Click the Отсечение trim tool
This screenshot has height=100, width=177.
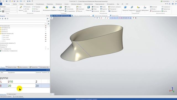(x=95, y=11)
